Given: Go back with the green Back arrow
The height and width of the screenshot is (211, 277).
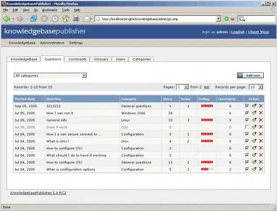Looking at the screenshot, I should click(x=7, y=19).
